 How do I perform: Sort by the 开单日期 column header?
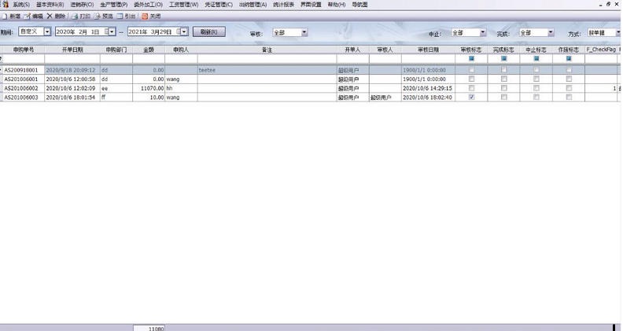coord(72,50)
